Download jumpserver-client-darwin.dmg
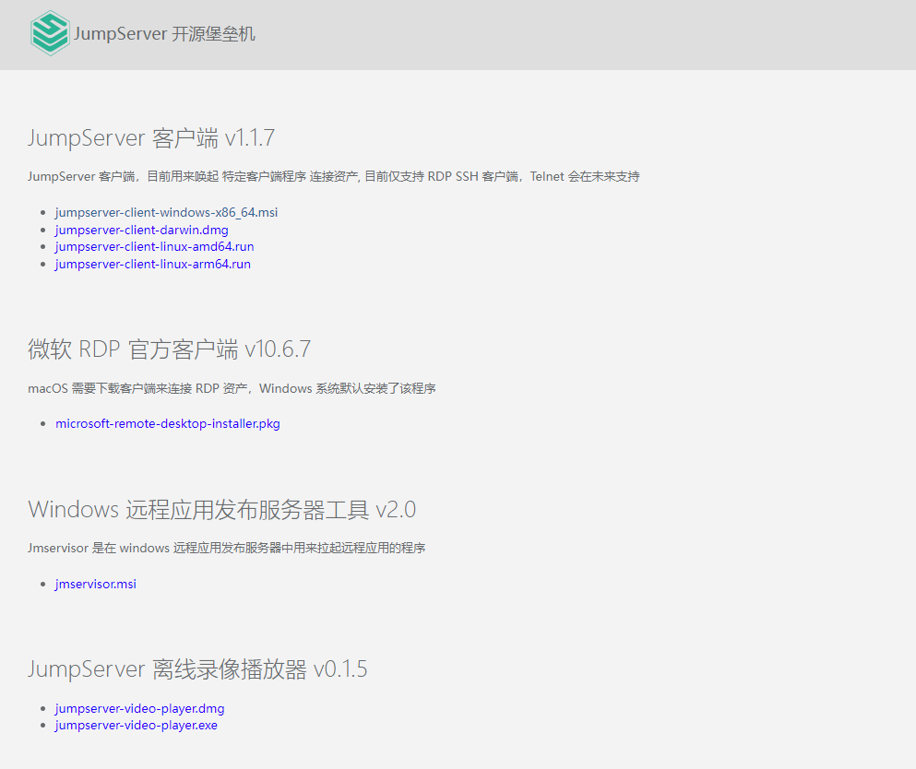This screenshot has width=916, height=769. point(142,231)
